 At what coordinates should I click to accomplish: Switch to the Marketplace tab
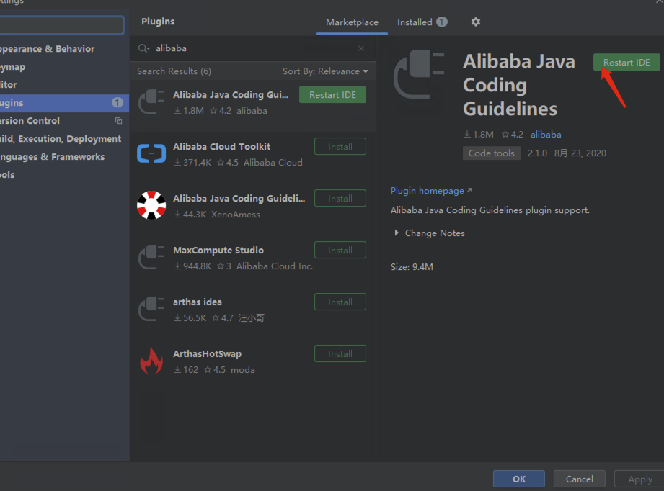[352, 22]
